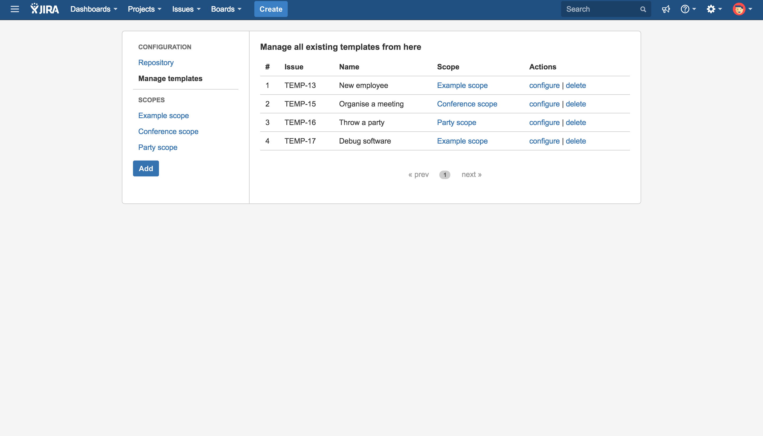Go to pagination page 1
This screenshot has width=763, height=436.
445,175
